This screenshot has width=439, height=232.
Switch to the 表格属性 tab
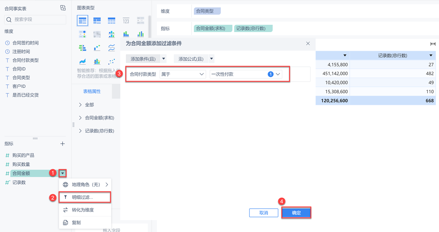point(92,91)
